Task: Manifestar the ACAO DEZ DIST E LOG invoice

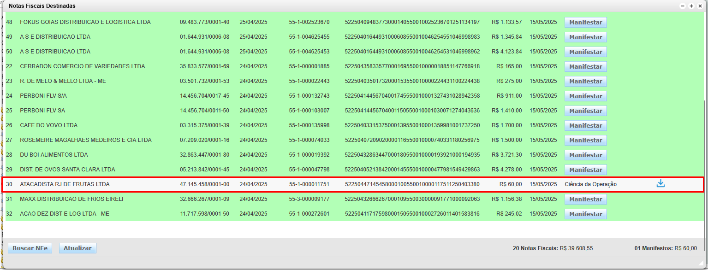Action: (x=585, y=214)
